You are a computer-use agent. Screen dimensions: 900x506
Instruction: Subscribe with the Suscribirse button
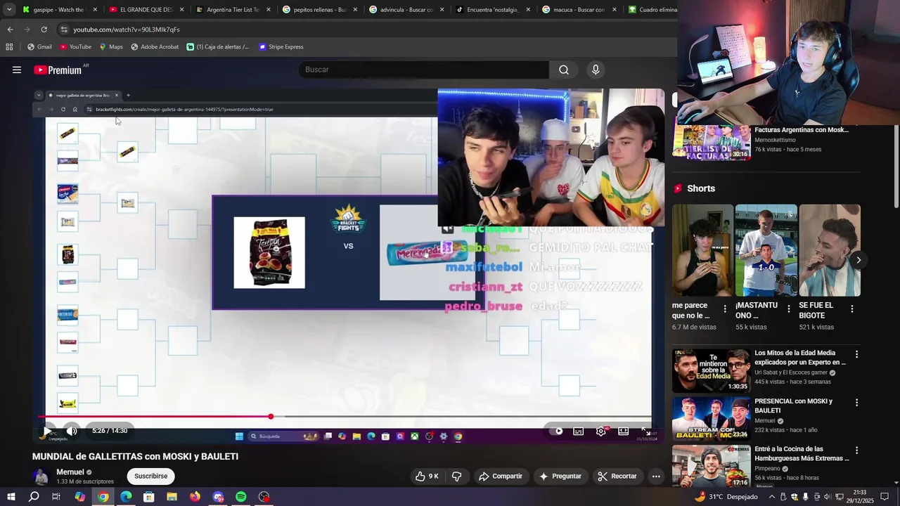150,476
